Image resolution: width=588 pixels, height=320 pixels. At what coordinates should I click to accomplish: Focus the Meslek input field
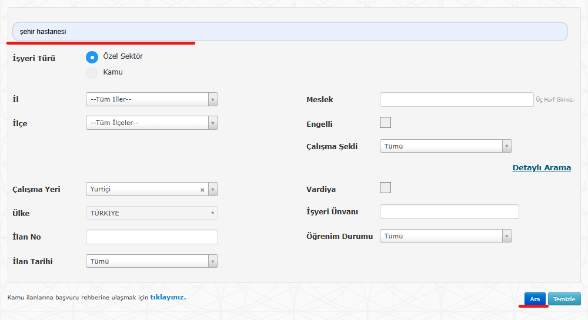(456, 99)
